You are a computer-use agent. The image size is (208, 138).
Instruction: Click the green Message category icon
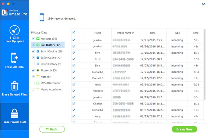pos(38,39)
